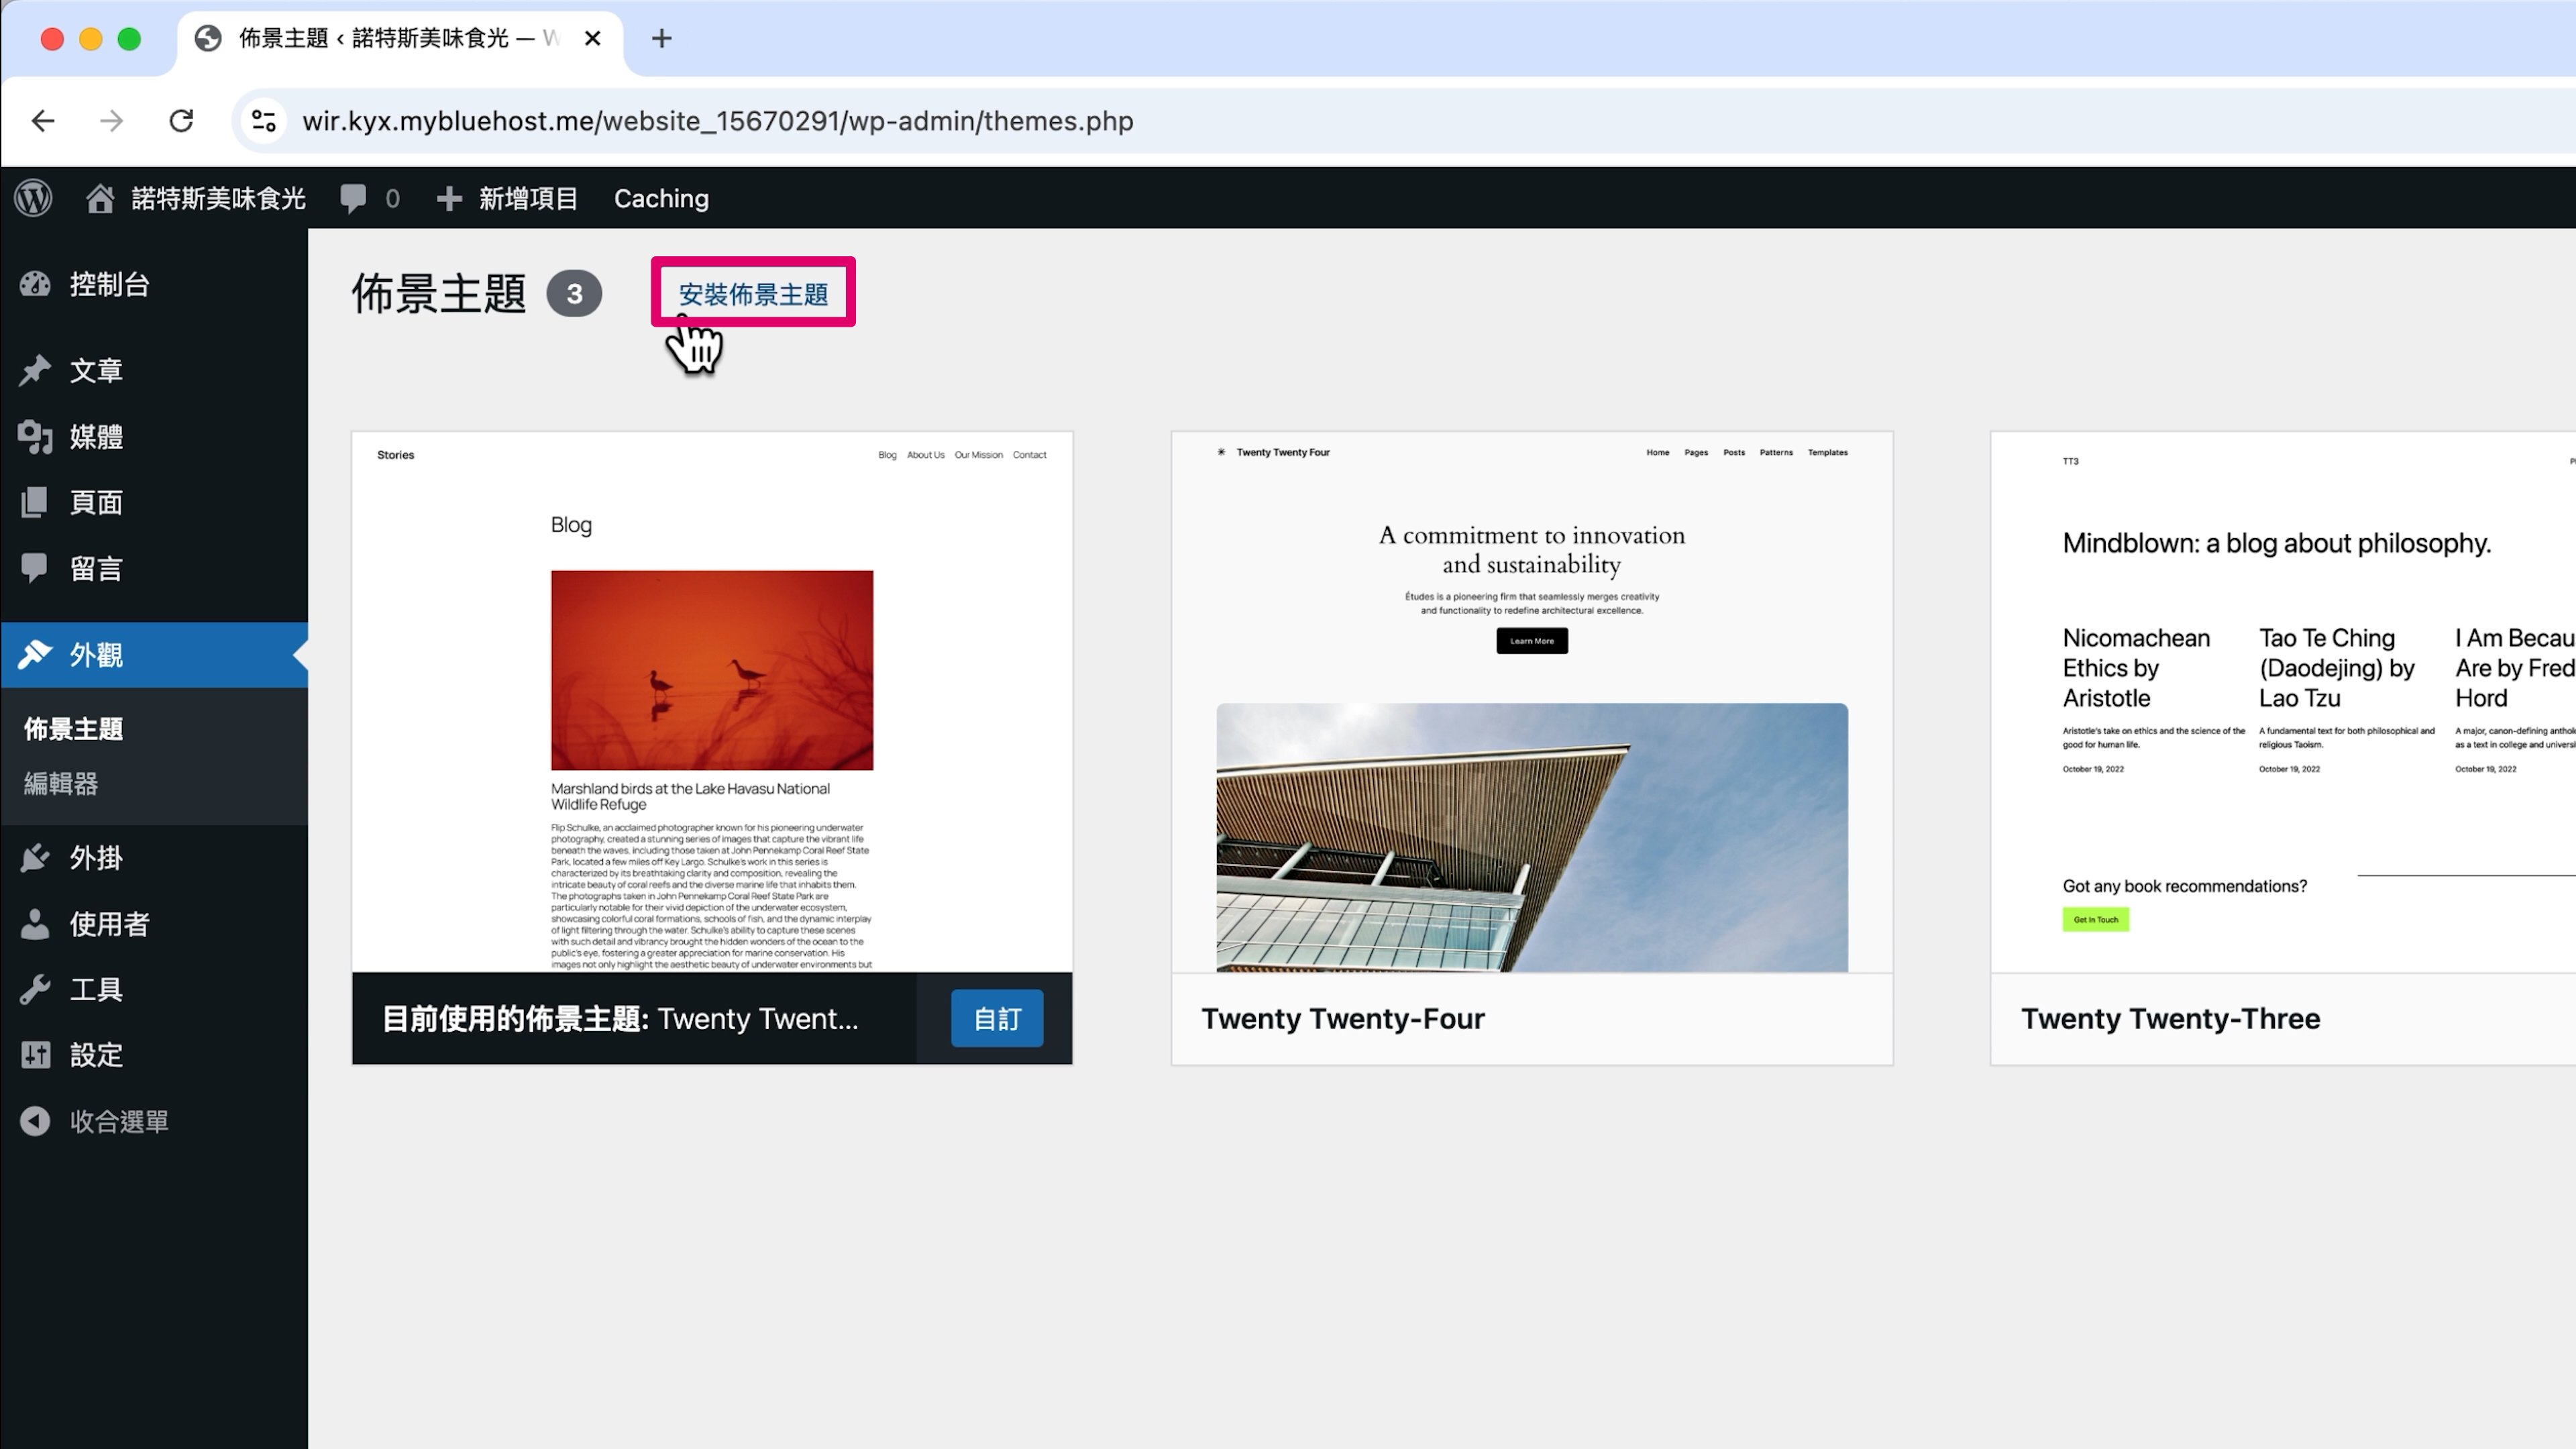
Task: Reload the page with the refresh icon
Action: coord(181,121)
